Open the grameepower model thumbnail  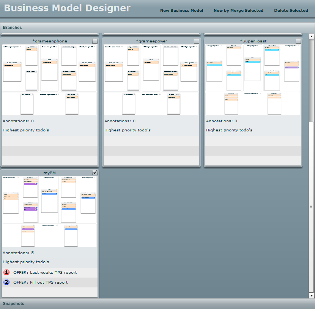(151, 80)
